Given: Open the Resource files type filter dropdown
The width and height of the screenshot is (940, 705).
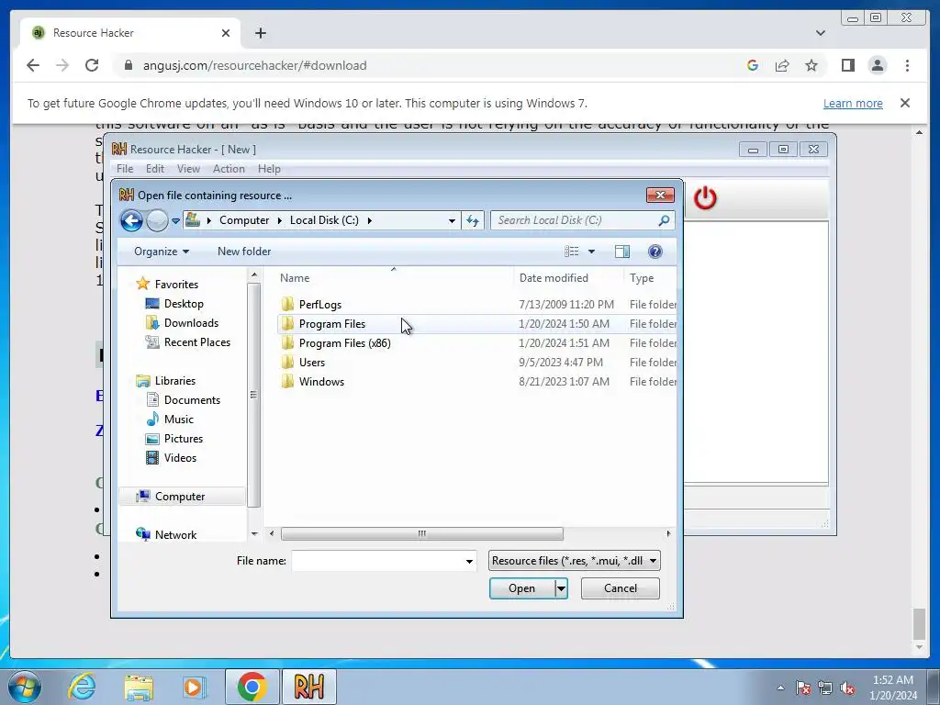Looking at the screenshot, I should tap(575, 561).
